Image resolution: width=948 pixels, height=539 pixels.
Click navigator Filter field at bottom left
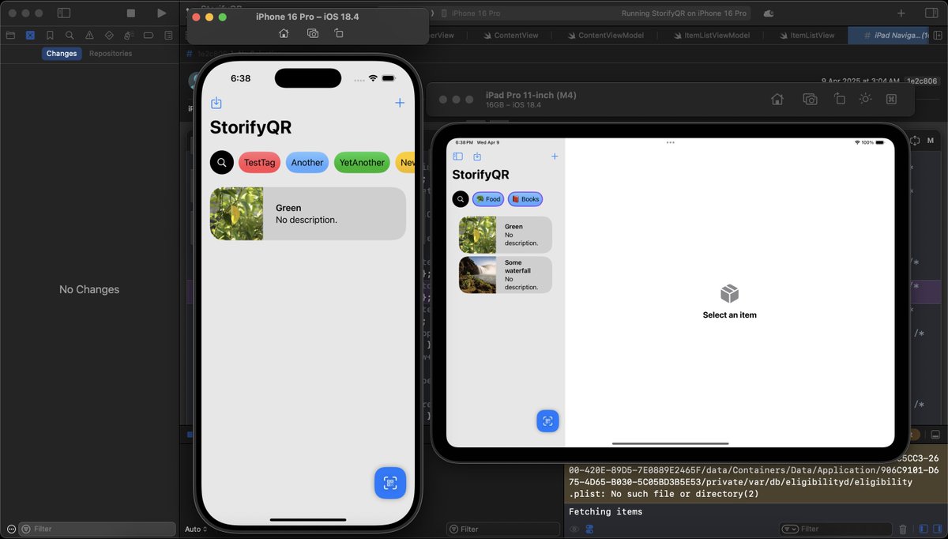[96, 529]
